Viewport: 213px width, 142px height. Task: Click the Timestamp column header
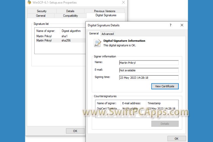pos(162,103)
